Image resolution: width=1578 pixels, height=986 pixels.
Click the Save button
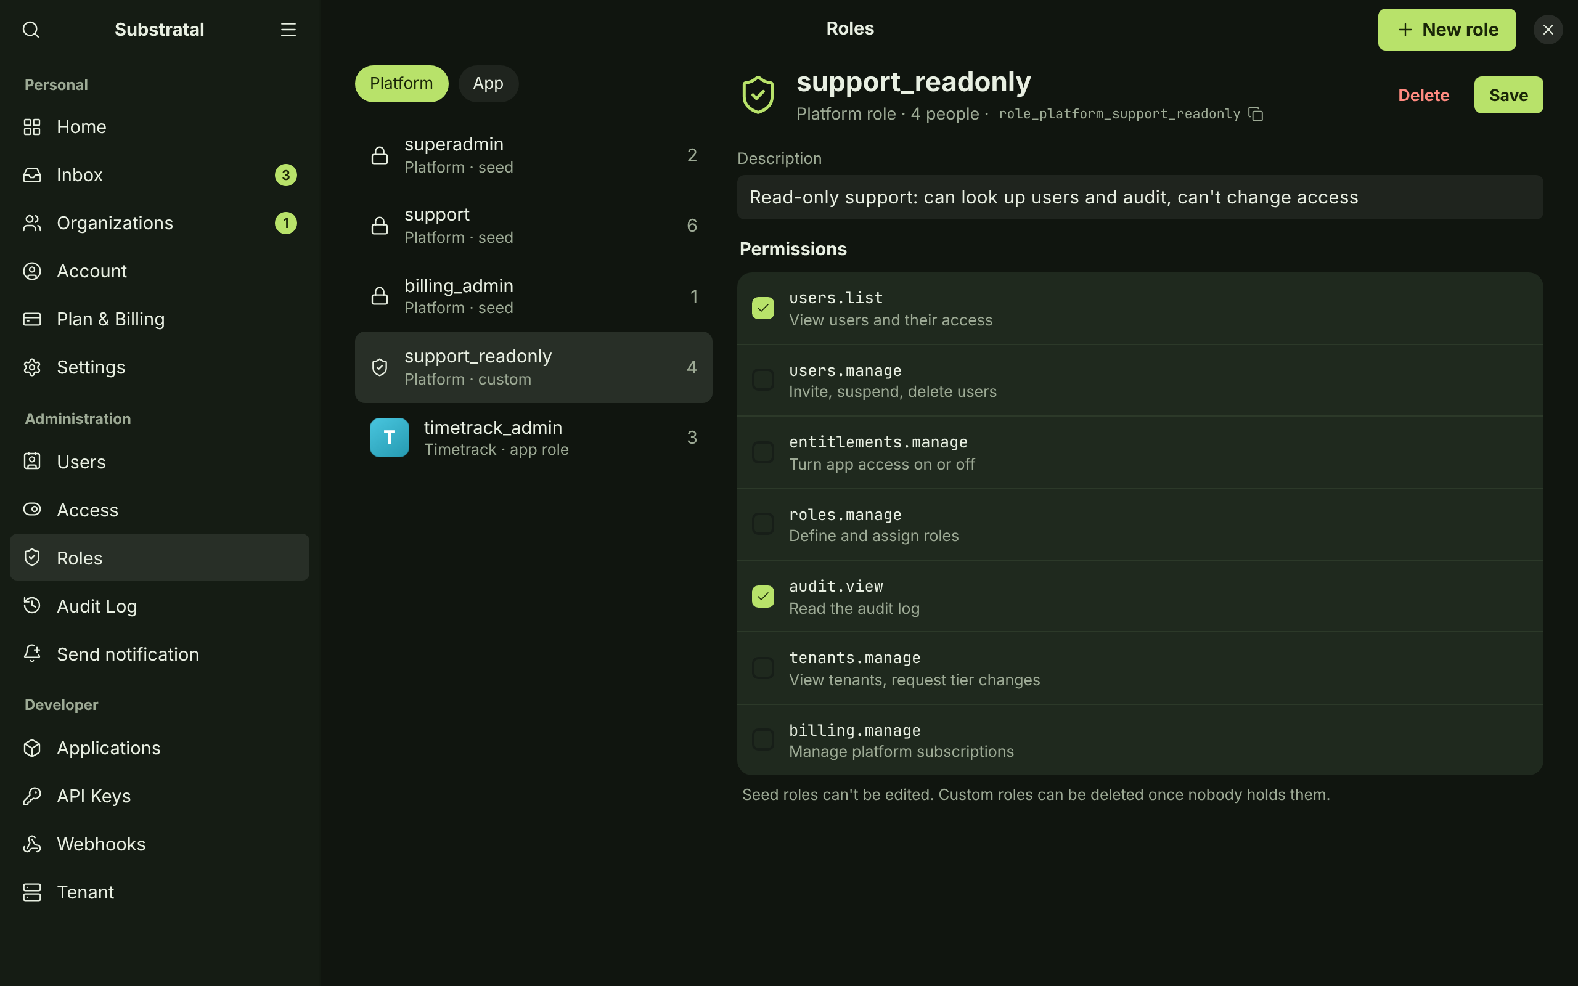pyautogui.click(x=1508, y=95)
